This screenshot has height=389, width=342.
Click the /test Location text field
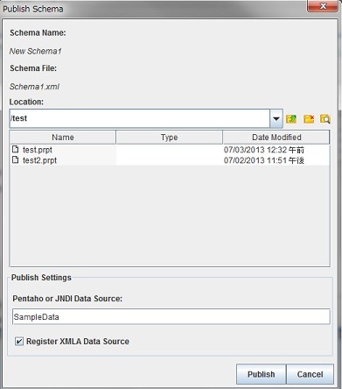[x=140, y=118]
